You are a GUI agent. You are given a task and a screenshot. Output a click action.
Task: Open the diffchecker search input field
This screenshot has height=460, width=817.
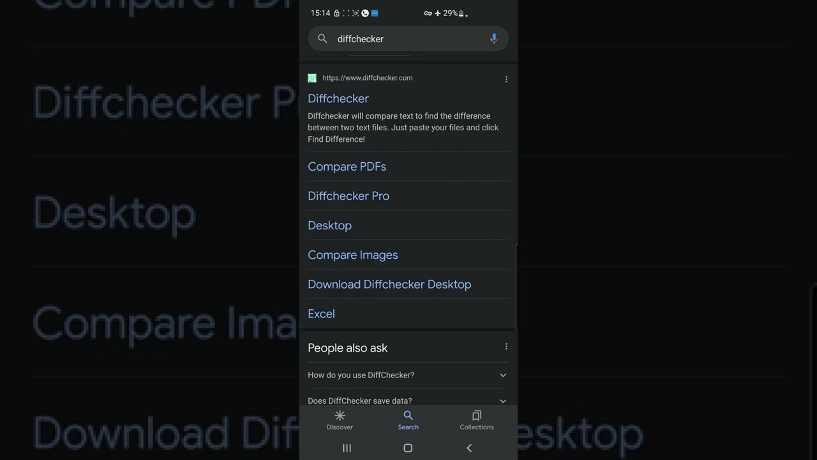(x=408, y=39)
